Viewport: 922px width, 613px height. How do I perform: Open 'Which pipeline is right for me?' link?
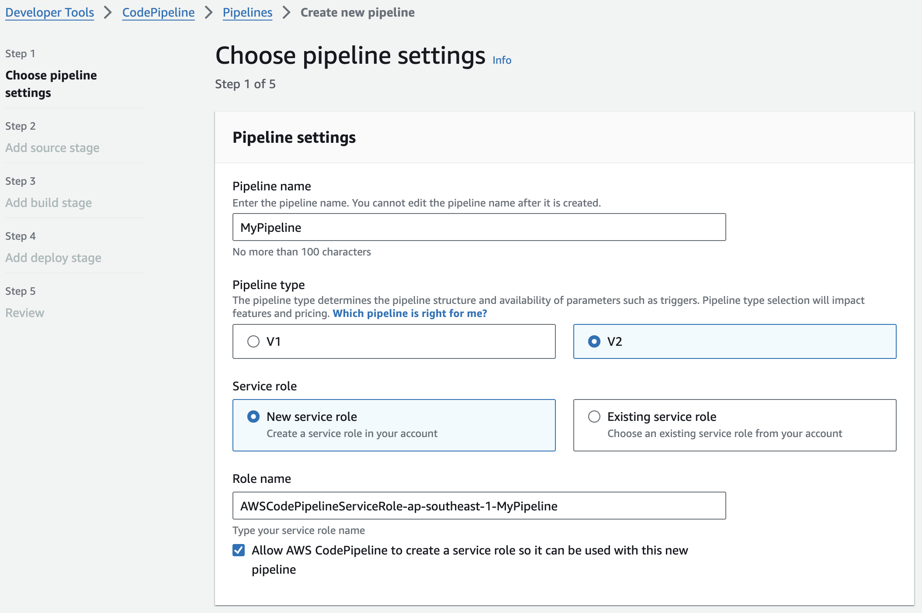(409, 313)
